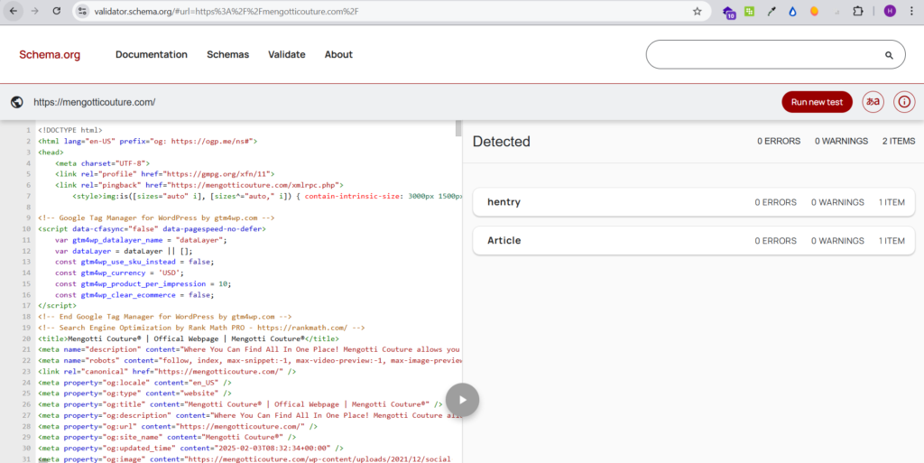Click the browser address bar URL
This screenshot has width=924, height=463.
tap(226, 11)
